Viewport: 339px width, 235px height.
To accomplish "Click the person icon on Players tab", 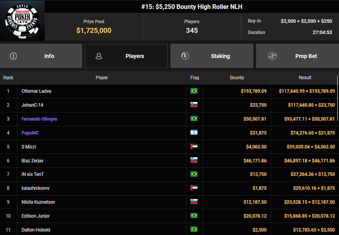I will (x=99, y=56).
